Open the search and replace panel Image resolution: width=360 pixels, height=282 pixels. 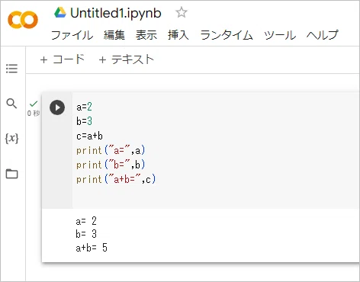11,104
